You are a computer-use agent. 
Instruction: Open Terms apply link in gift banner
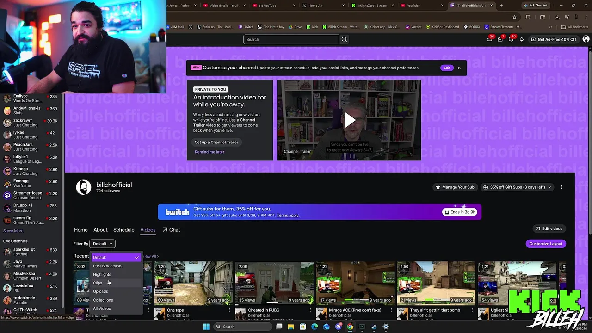288,216
